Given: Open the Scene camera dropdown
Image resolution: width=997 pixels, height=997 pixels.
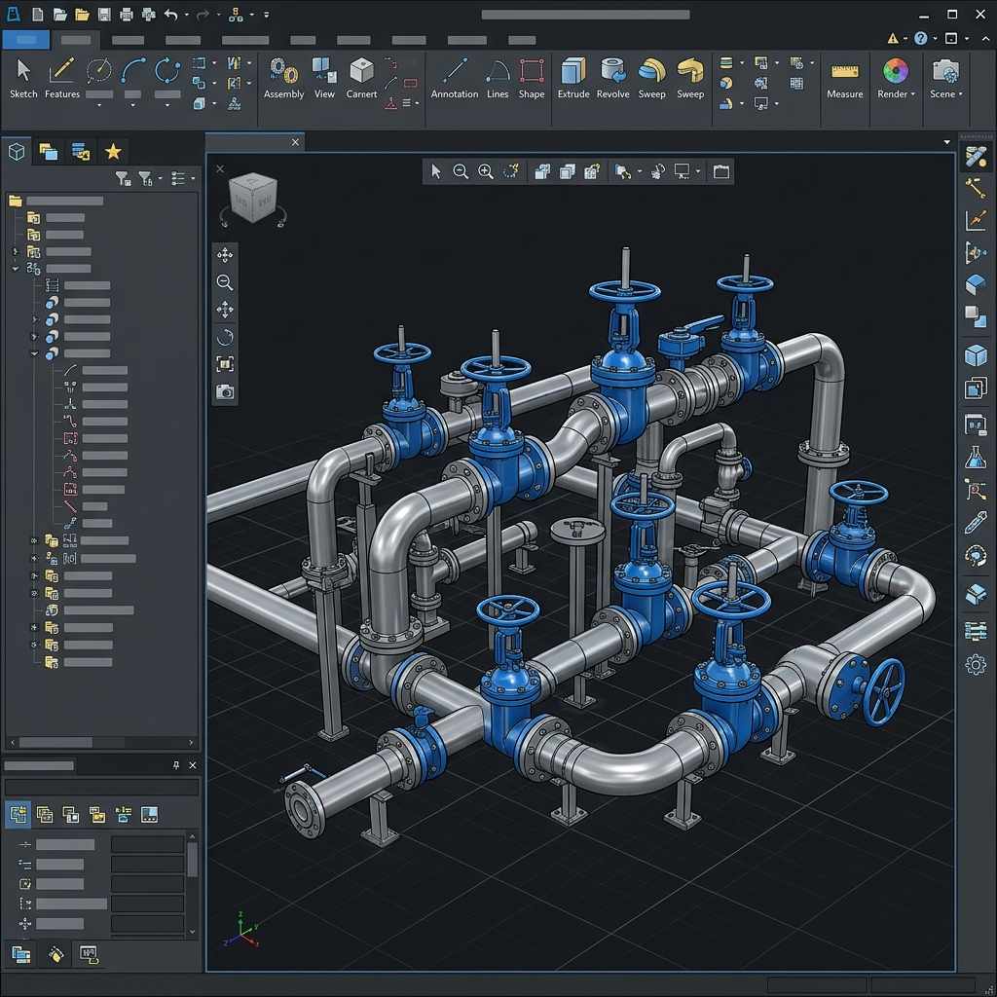Looking at the screenshot, I should pos(945,79).
